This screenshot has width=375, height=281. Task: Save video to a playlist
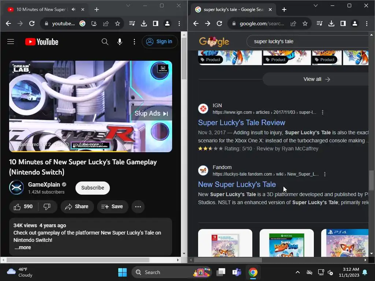112,207
